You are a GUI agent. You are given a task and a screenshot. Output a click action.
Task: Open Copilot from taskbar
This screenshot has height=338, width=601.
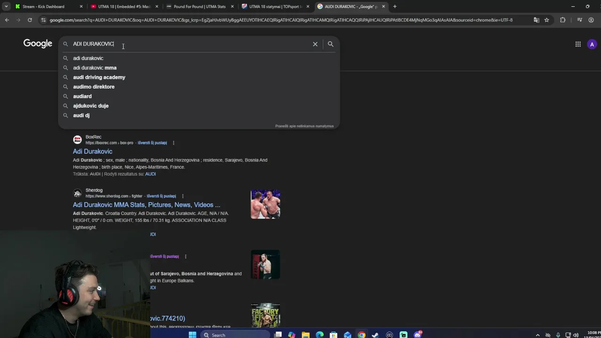292,335
